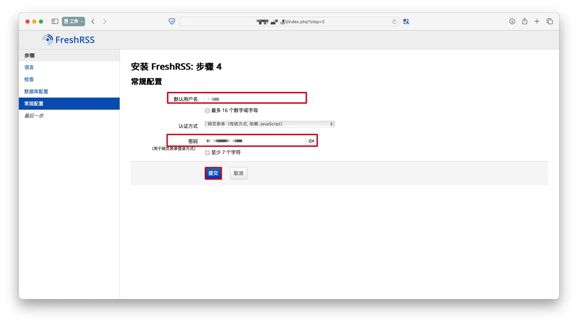Click the translate page icon

point(406,22)
